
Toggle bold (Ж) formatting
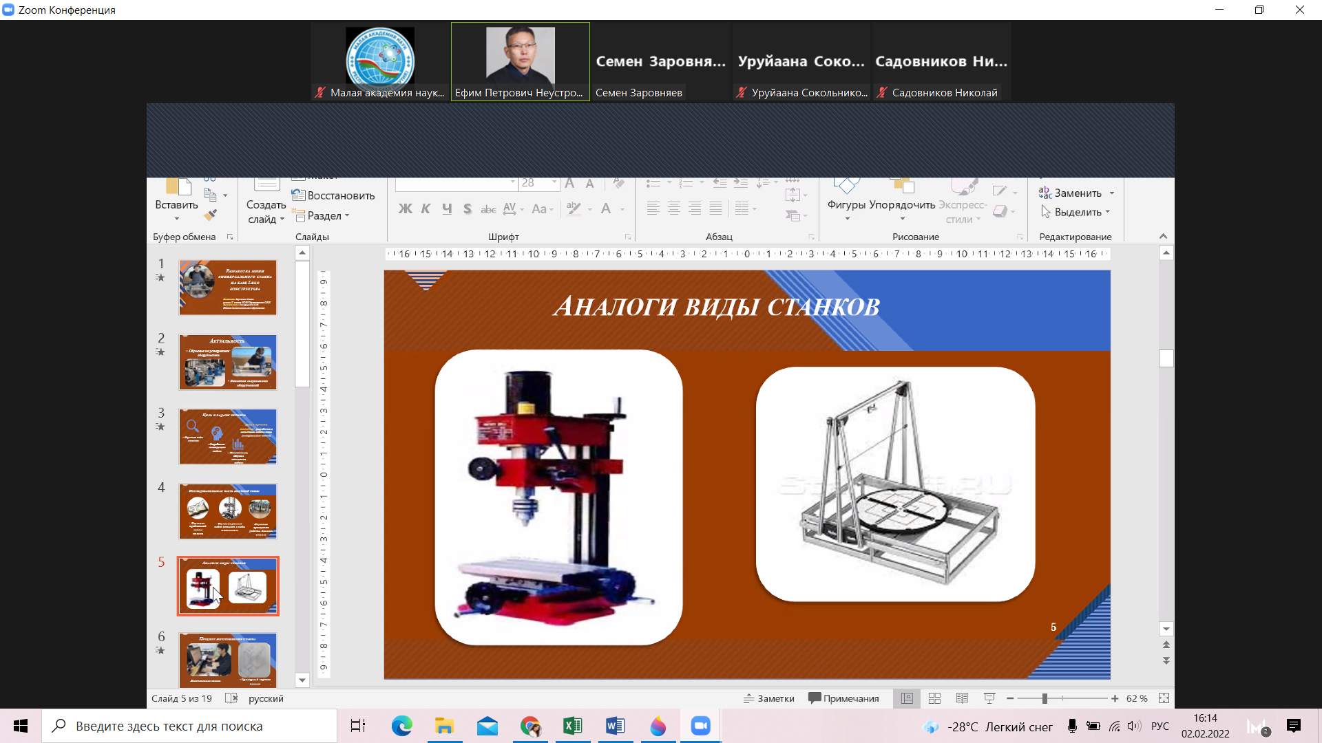tap(405, 208)
